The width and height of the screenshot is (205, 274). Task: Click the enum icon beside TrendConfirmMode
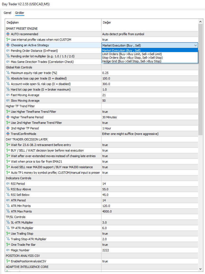click(x=8, y=134)
